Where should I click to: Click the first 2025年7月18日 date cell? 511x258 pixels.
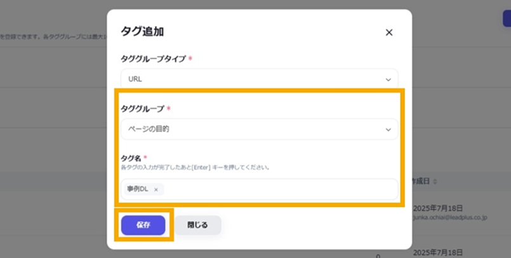[439, 208]
